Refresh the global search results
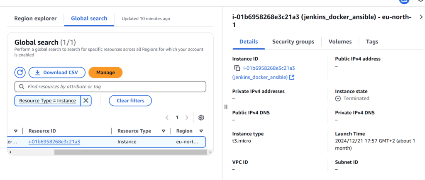Screen dimensions: 425x180 20,73
